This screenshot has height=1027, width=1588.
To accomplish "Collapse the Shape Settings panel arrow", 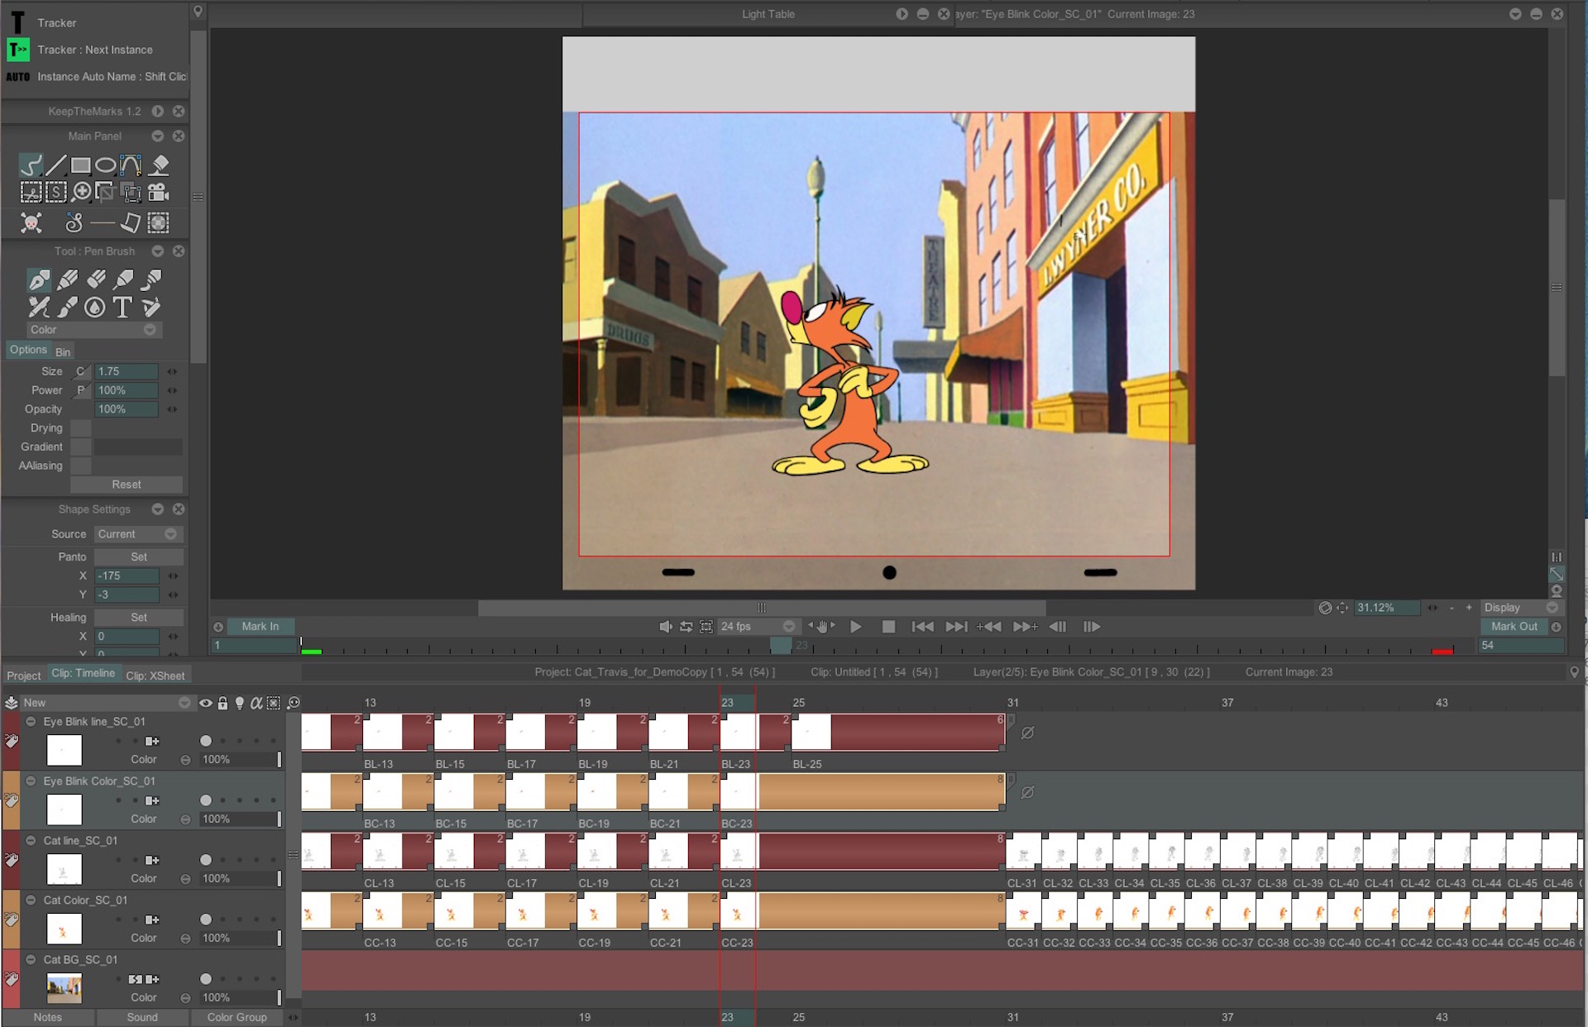I will click(x=157, y=509).
